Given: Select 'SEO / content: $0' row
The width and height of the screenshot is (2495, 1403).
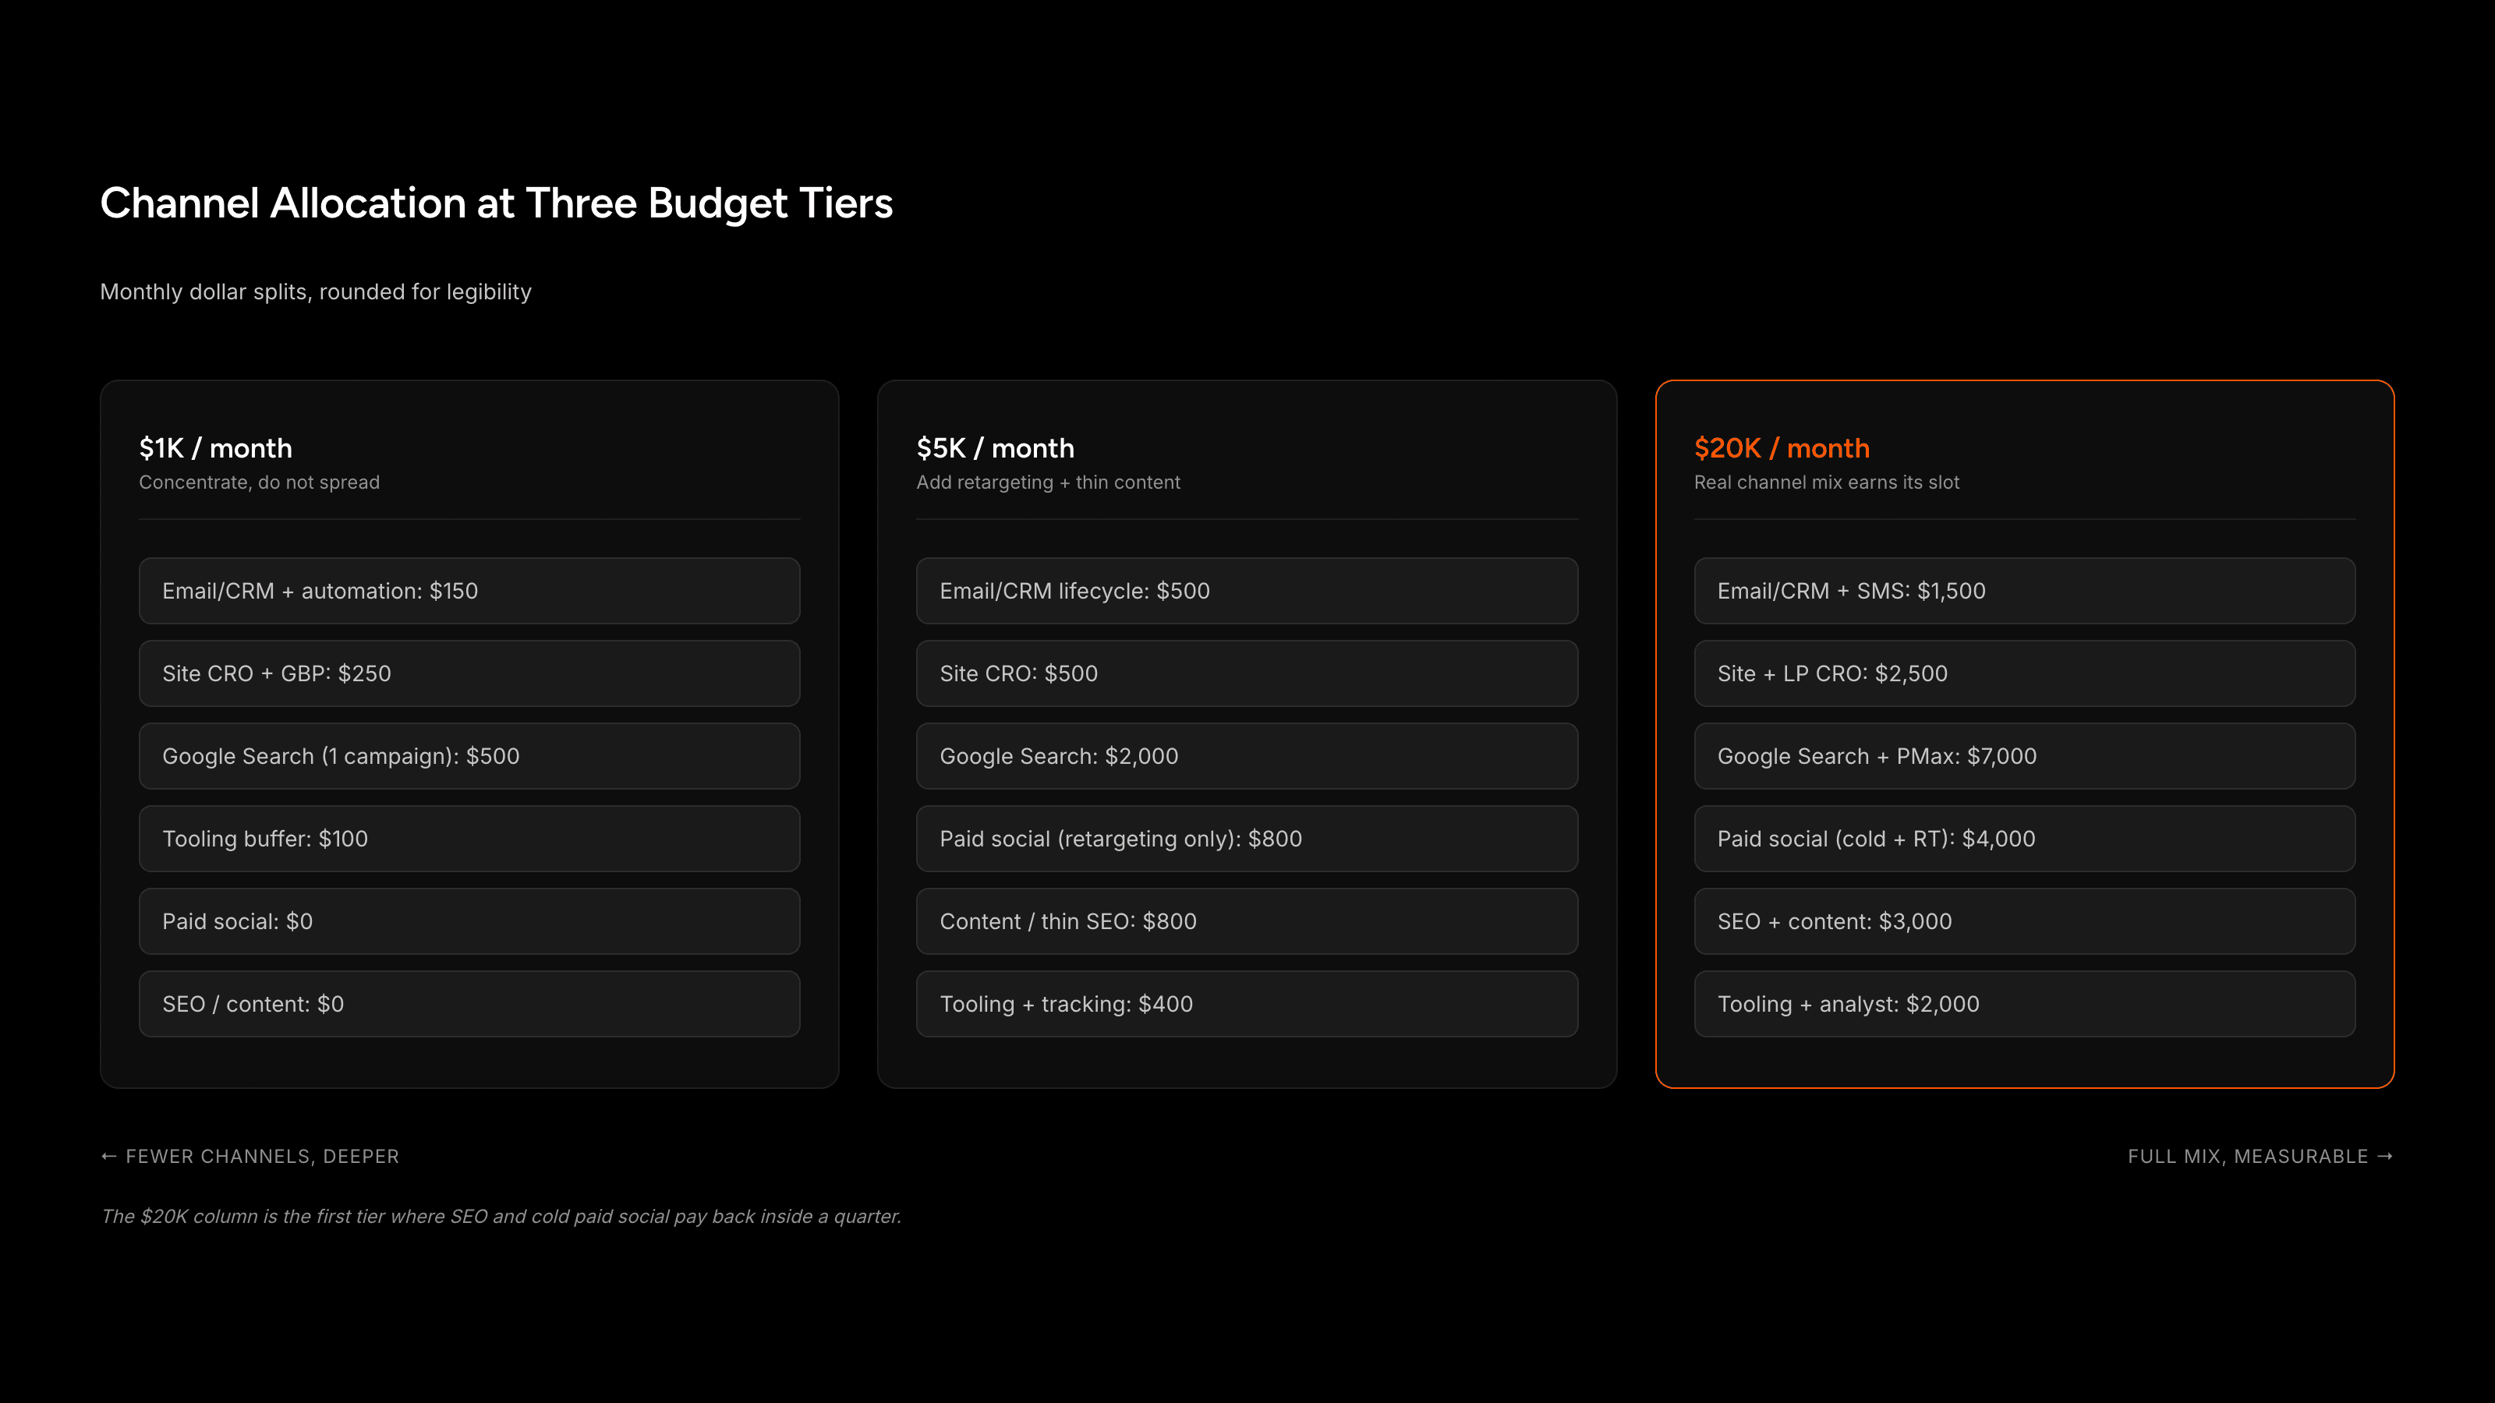Looking at the screenshot, I should pos(469,1004).
